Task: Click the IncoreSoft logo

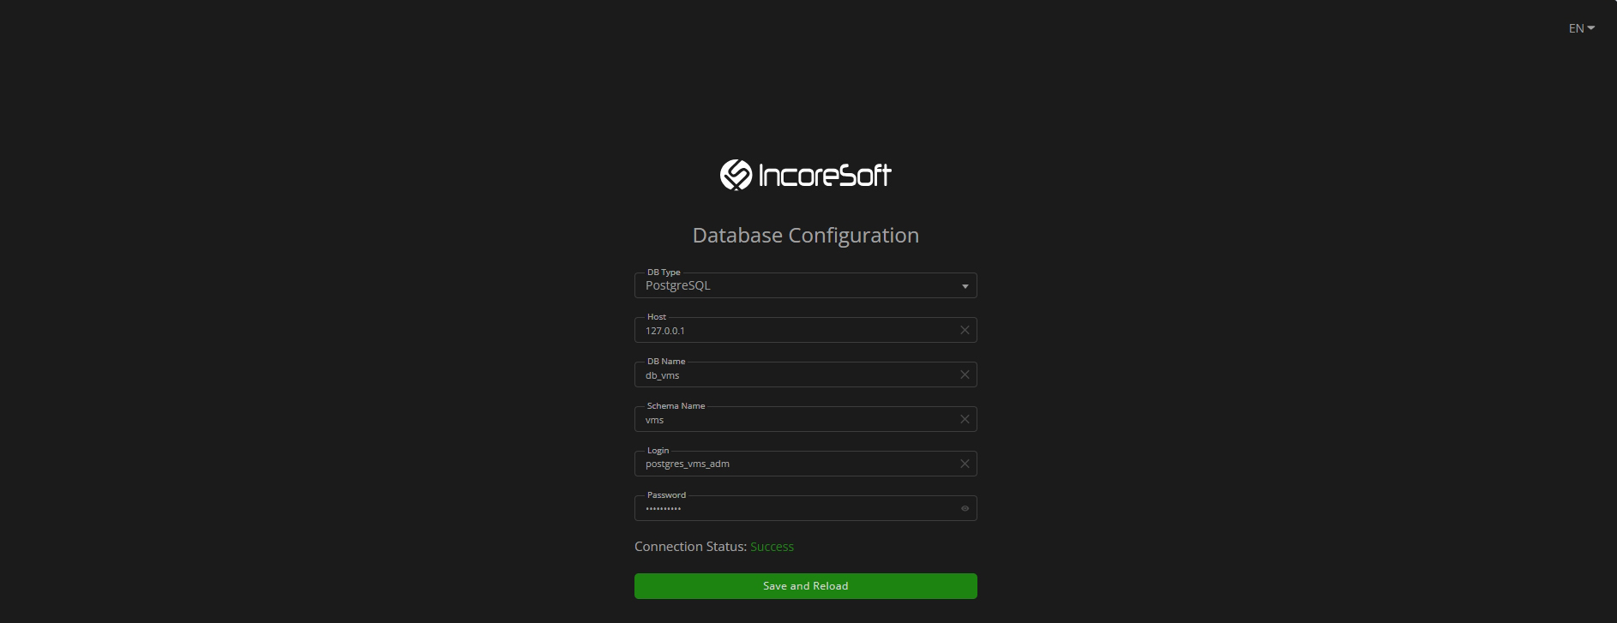Action: pyautogui.click(x=805, y=175)
